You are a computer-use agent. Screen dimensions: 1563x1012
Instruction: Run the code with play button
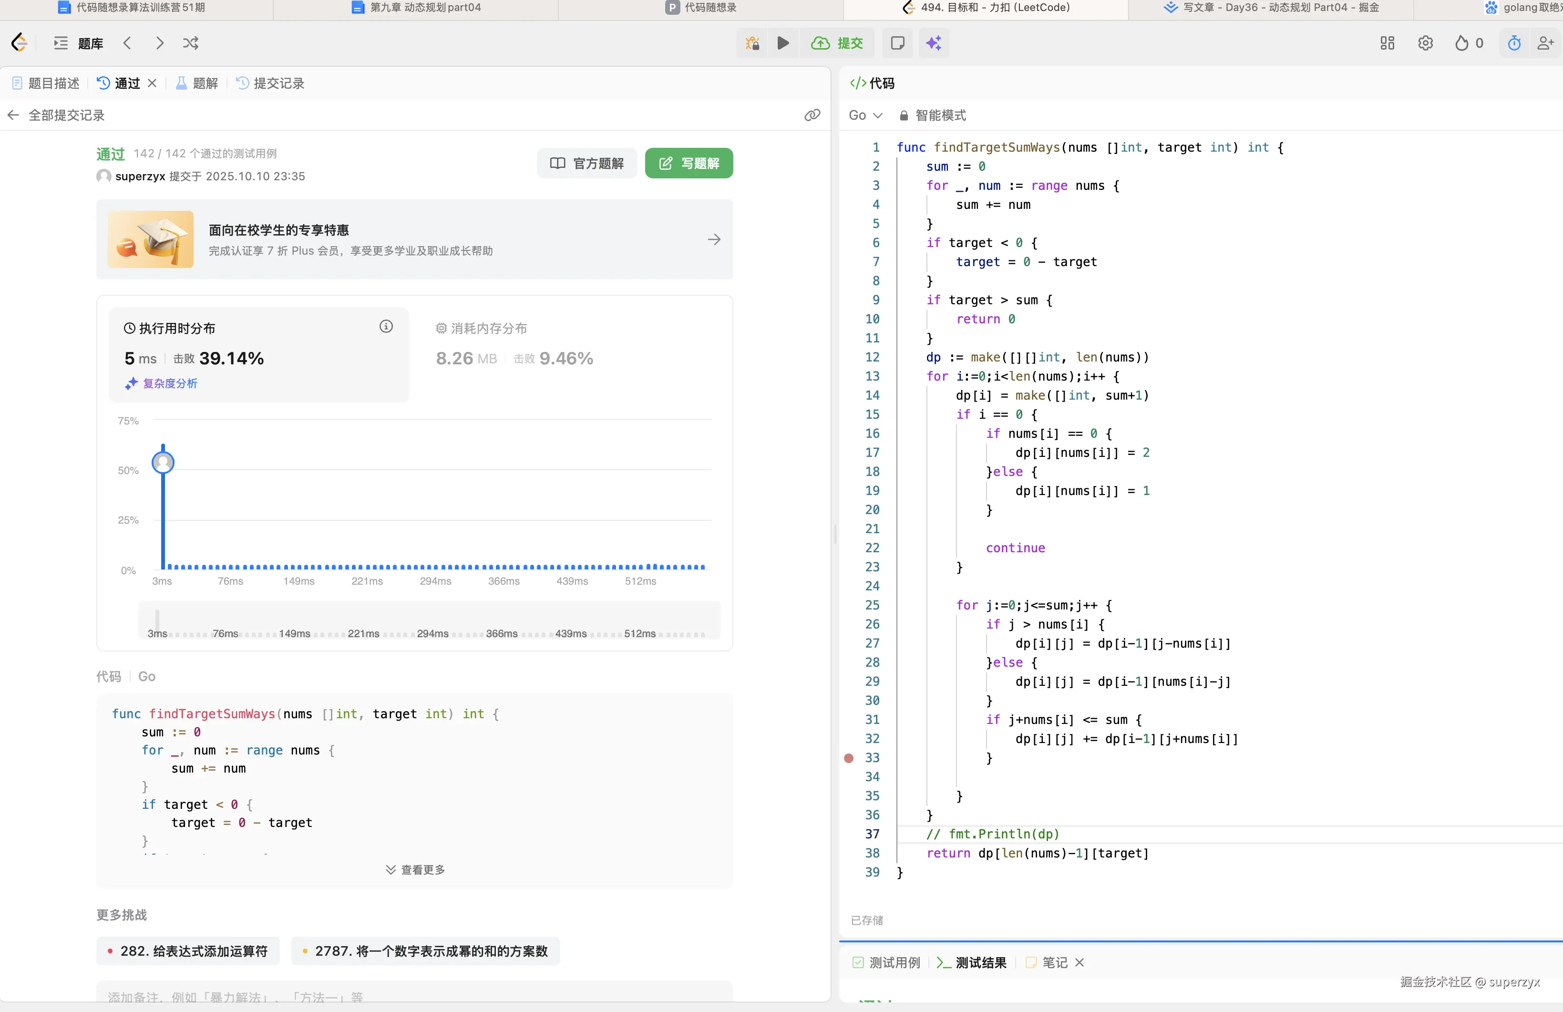click(783, 43)
